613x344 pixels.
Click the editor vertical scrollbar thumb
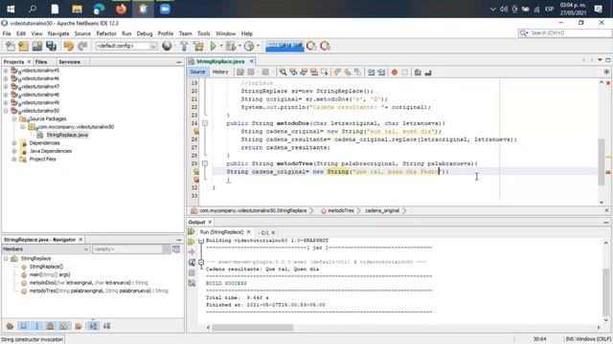click(x=602, y=161)
